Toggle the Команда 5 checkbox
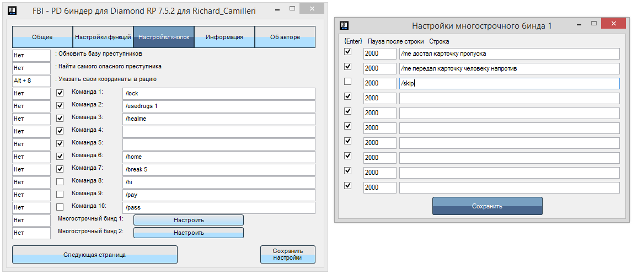 tap(60, 143)
